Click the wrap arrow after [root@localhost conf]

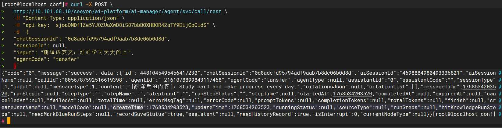(500, 114)
